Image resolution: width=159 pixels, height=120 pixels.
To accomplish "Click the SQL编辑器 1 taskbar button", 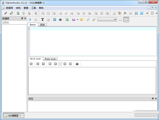I will click(x=14, y=116).
